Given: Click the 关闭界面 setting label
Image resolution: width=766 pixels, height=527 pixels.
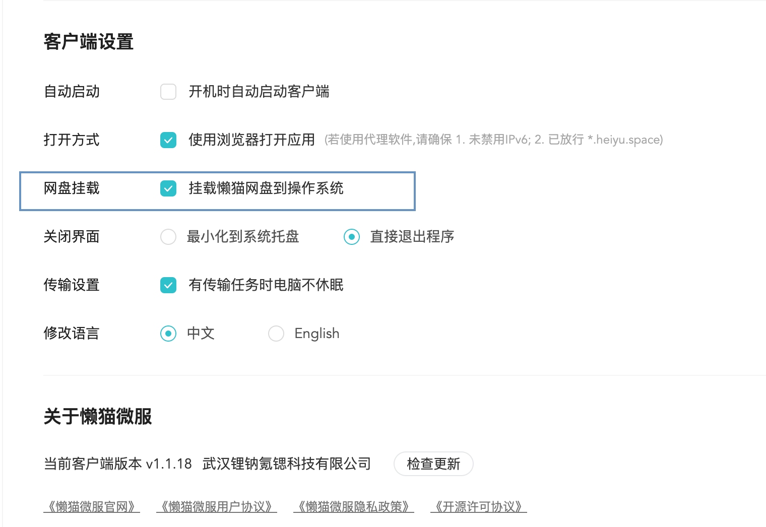Looking at the screenshot, I should click(x=72, y=237).
